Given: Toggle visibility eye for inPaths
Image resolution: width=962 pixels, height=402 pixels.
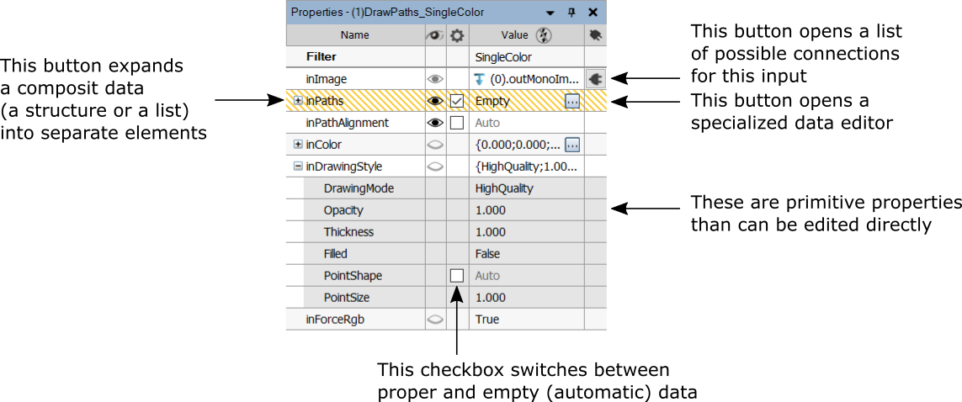Looking at the screenshot, I should click(x=435, y=101).
